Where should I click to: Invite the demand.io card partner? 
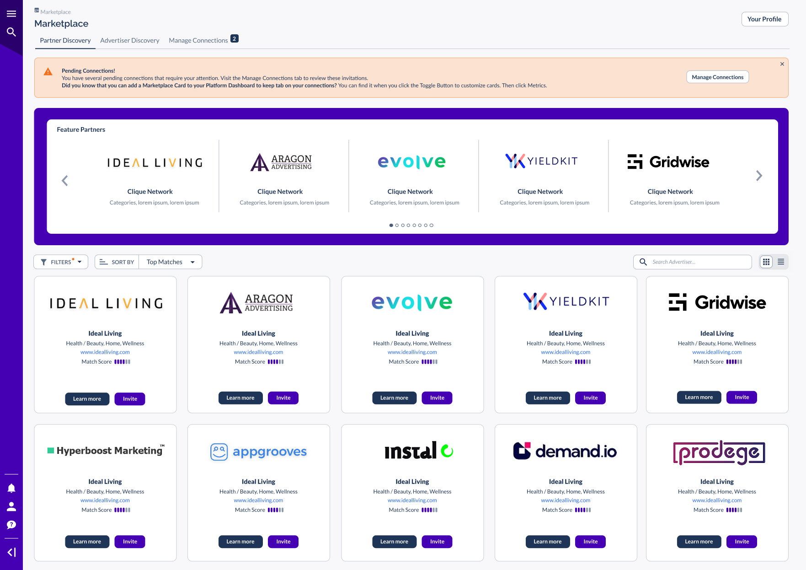point(591,542)
